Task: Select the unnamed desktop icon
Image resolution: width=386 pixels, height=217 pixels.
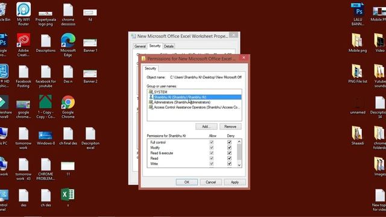Action: click(358, 106)
